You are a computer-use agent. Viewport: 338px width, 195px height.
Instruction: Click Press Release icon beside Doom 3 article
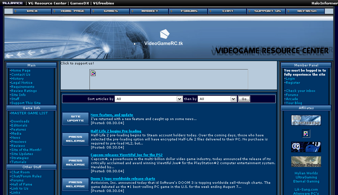coord(75,184)
